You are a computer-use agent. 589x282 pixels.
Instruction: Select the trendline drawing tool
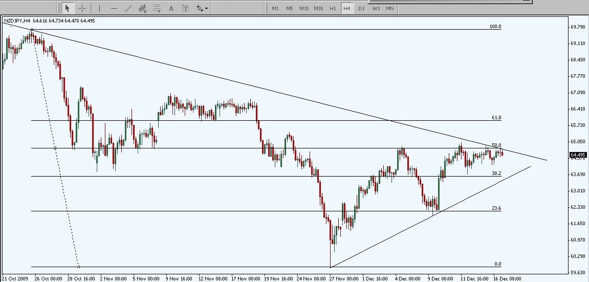point(128,8)
